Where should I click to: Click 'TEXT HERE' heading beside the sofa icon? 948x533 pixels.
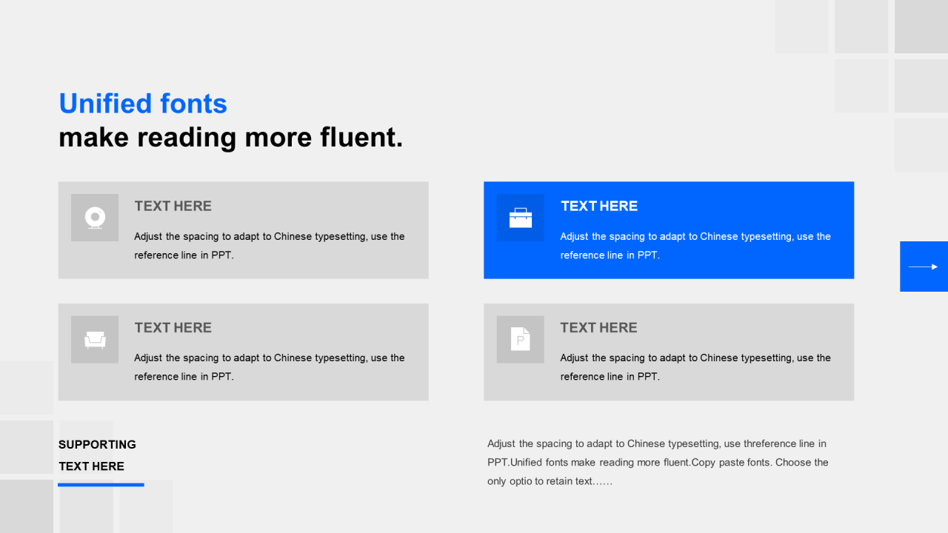(x=173, y=328)
